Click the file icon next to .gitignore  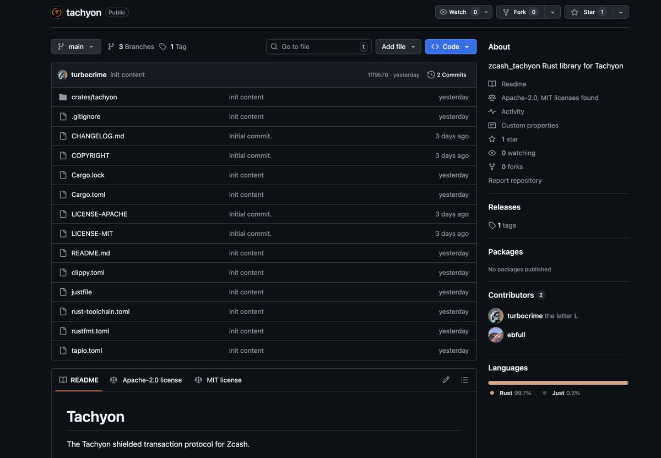click(x=63, y=116)
